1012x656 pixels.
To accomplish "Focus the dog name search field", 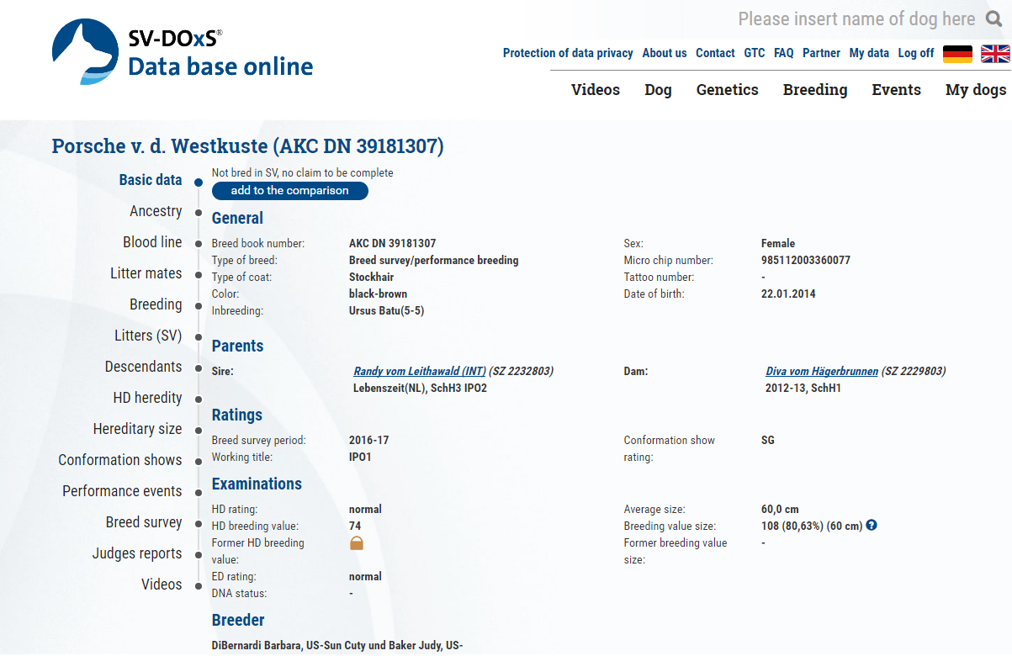I will pyautogui.click(x=856, y=19).
